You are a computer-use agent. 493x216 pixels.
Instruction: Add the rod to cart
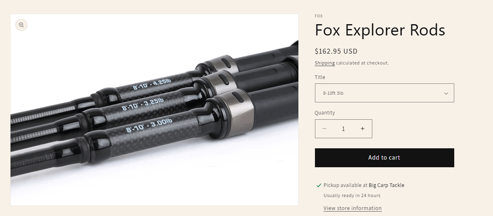pyautogui.click(x=384, y=158)
